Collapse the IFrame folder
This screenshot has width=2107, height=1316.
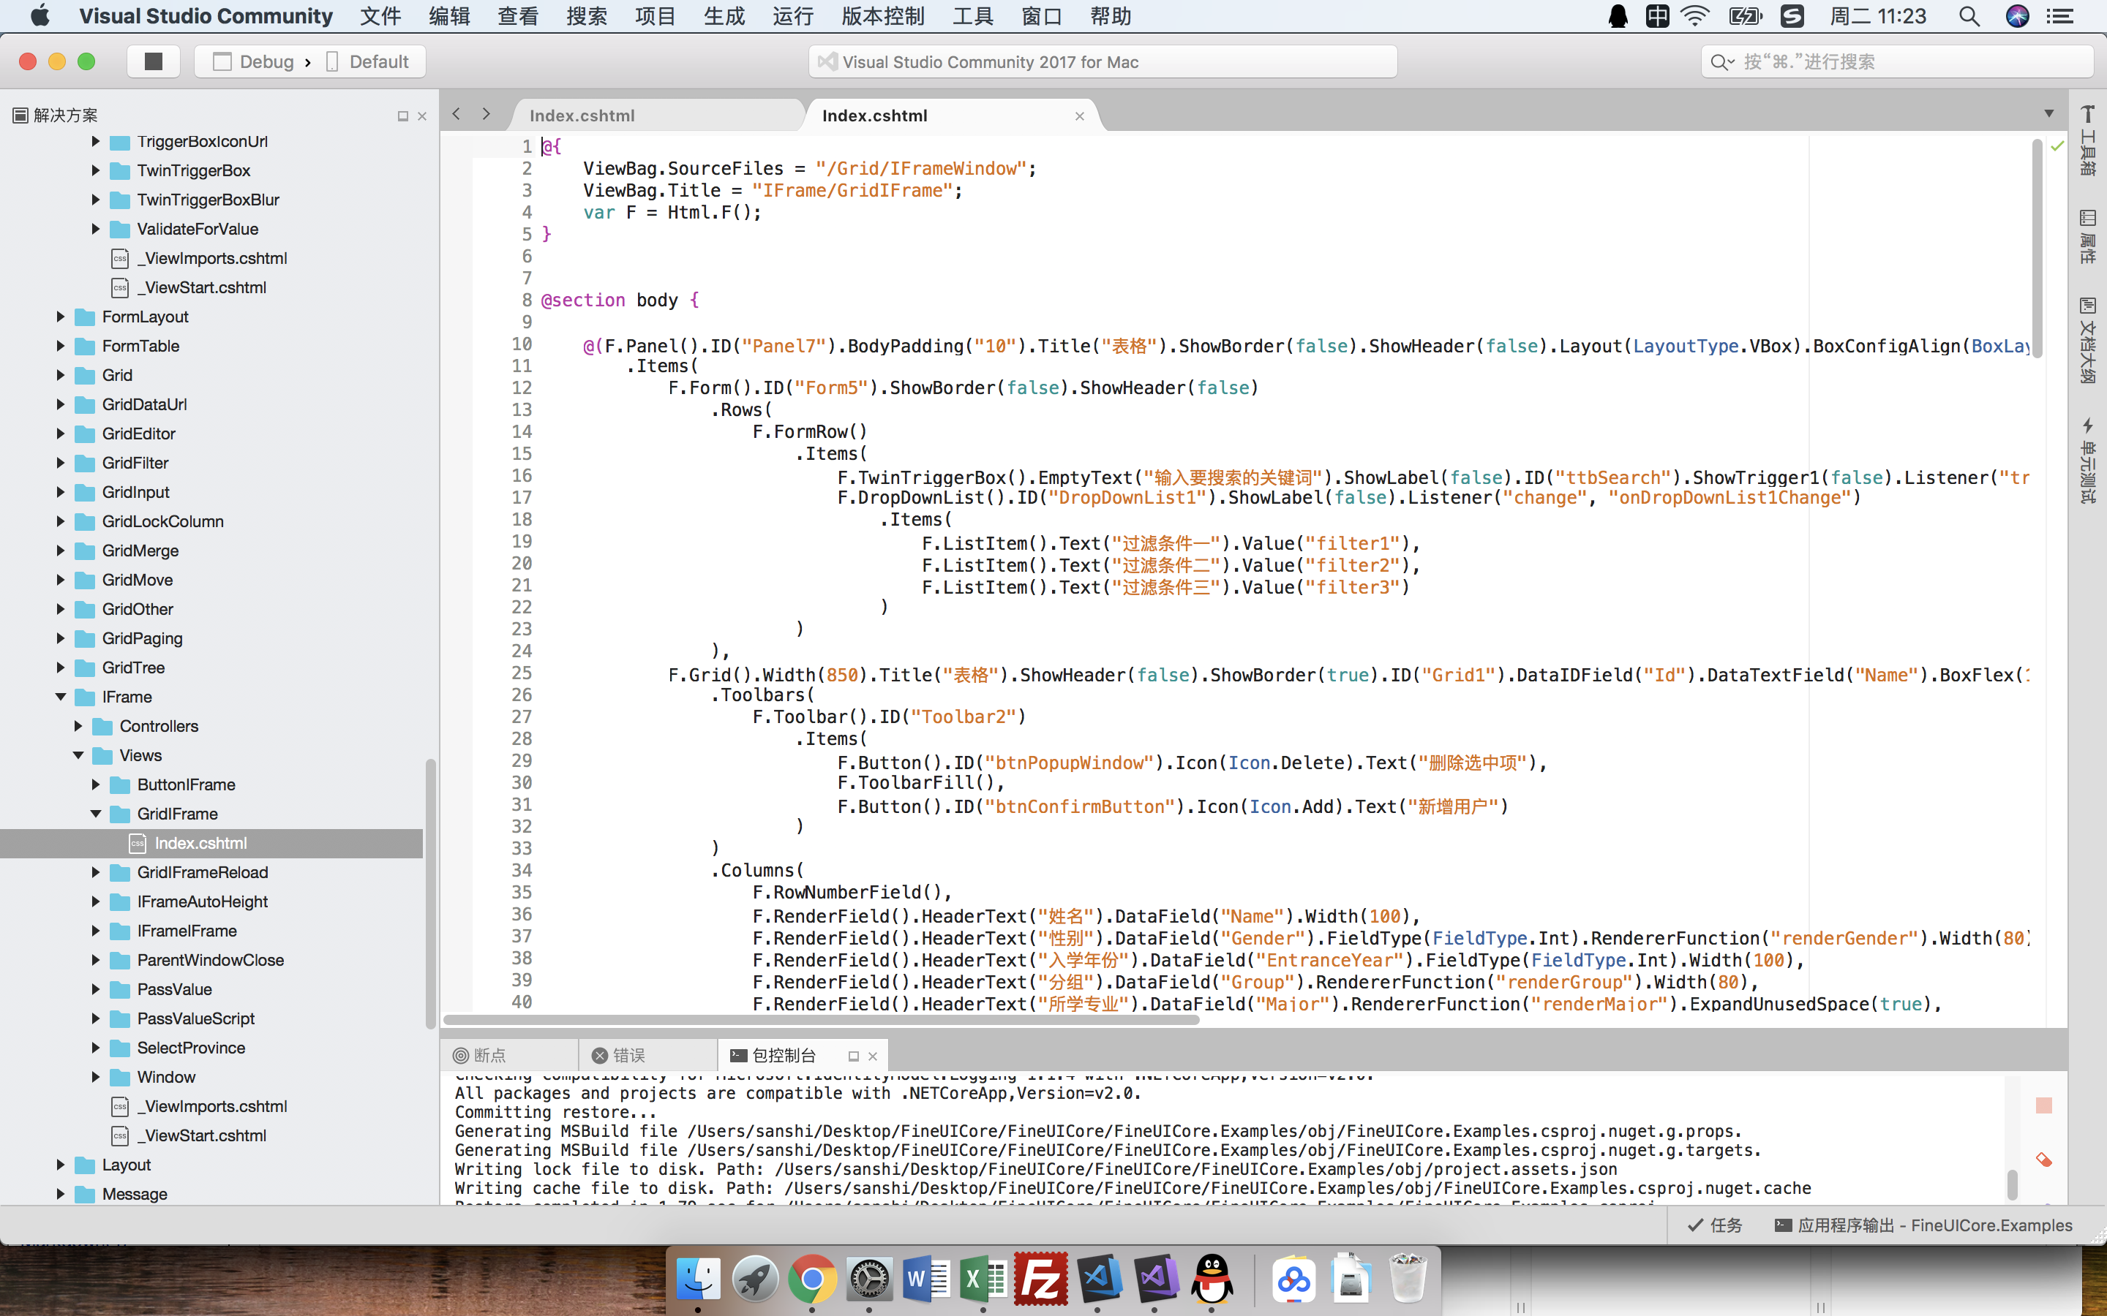[x=61, y=696]
